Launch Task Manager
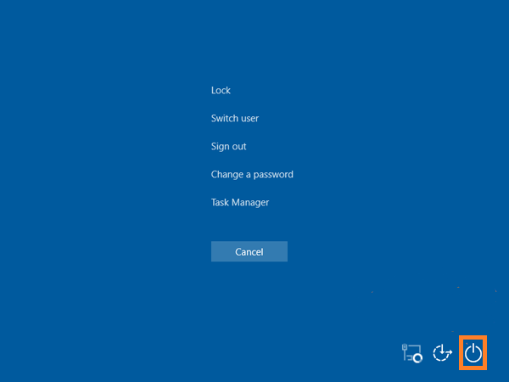The width and height of the screenshot is (509, 382). point(240,202)
